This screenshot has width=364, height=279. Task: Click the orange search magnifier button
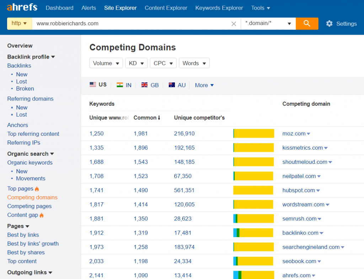tap(307, 23)
